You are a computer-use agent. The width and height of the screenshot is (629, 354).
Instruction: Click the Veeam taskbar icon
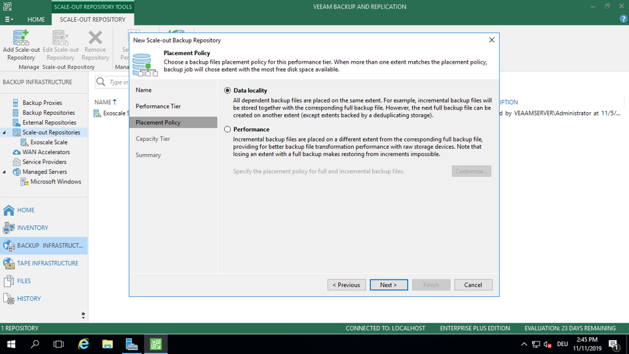pos(156,344)
